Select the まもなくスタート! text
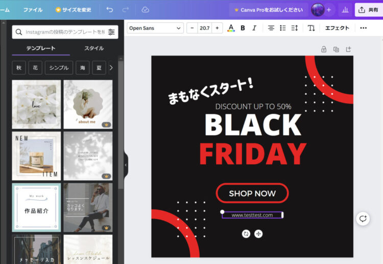Image resolution: width=383 pixels, height=264 pixels. pos(210,91)
